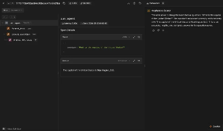Click the tree and details panel divider handle
Screen dimensions: 223x131
click(x=58, y=73)
